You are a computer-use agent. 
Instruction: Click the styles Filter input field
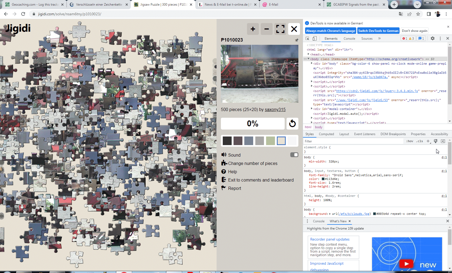(353, 141)
